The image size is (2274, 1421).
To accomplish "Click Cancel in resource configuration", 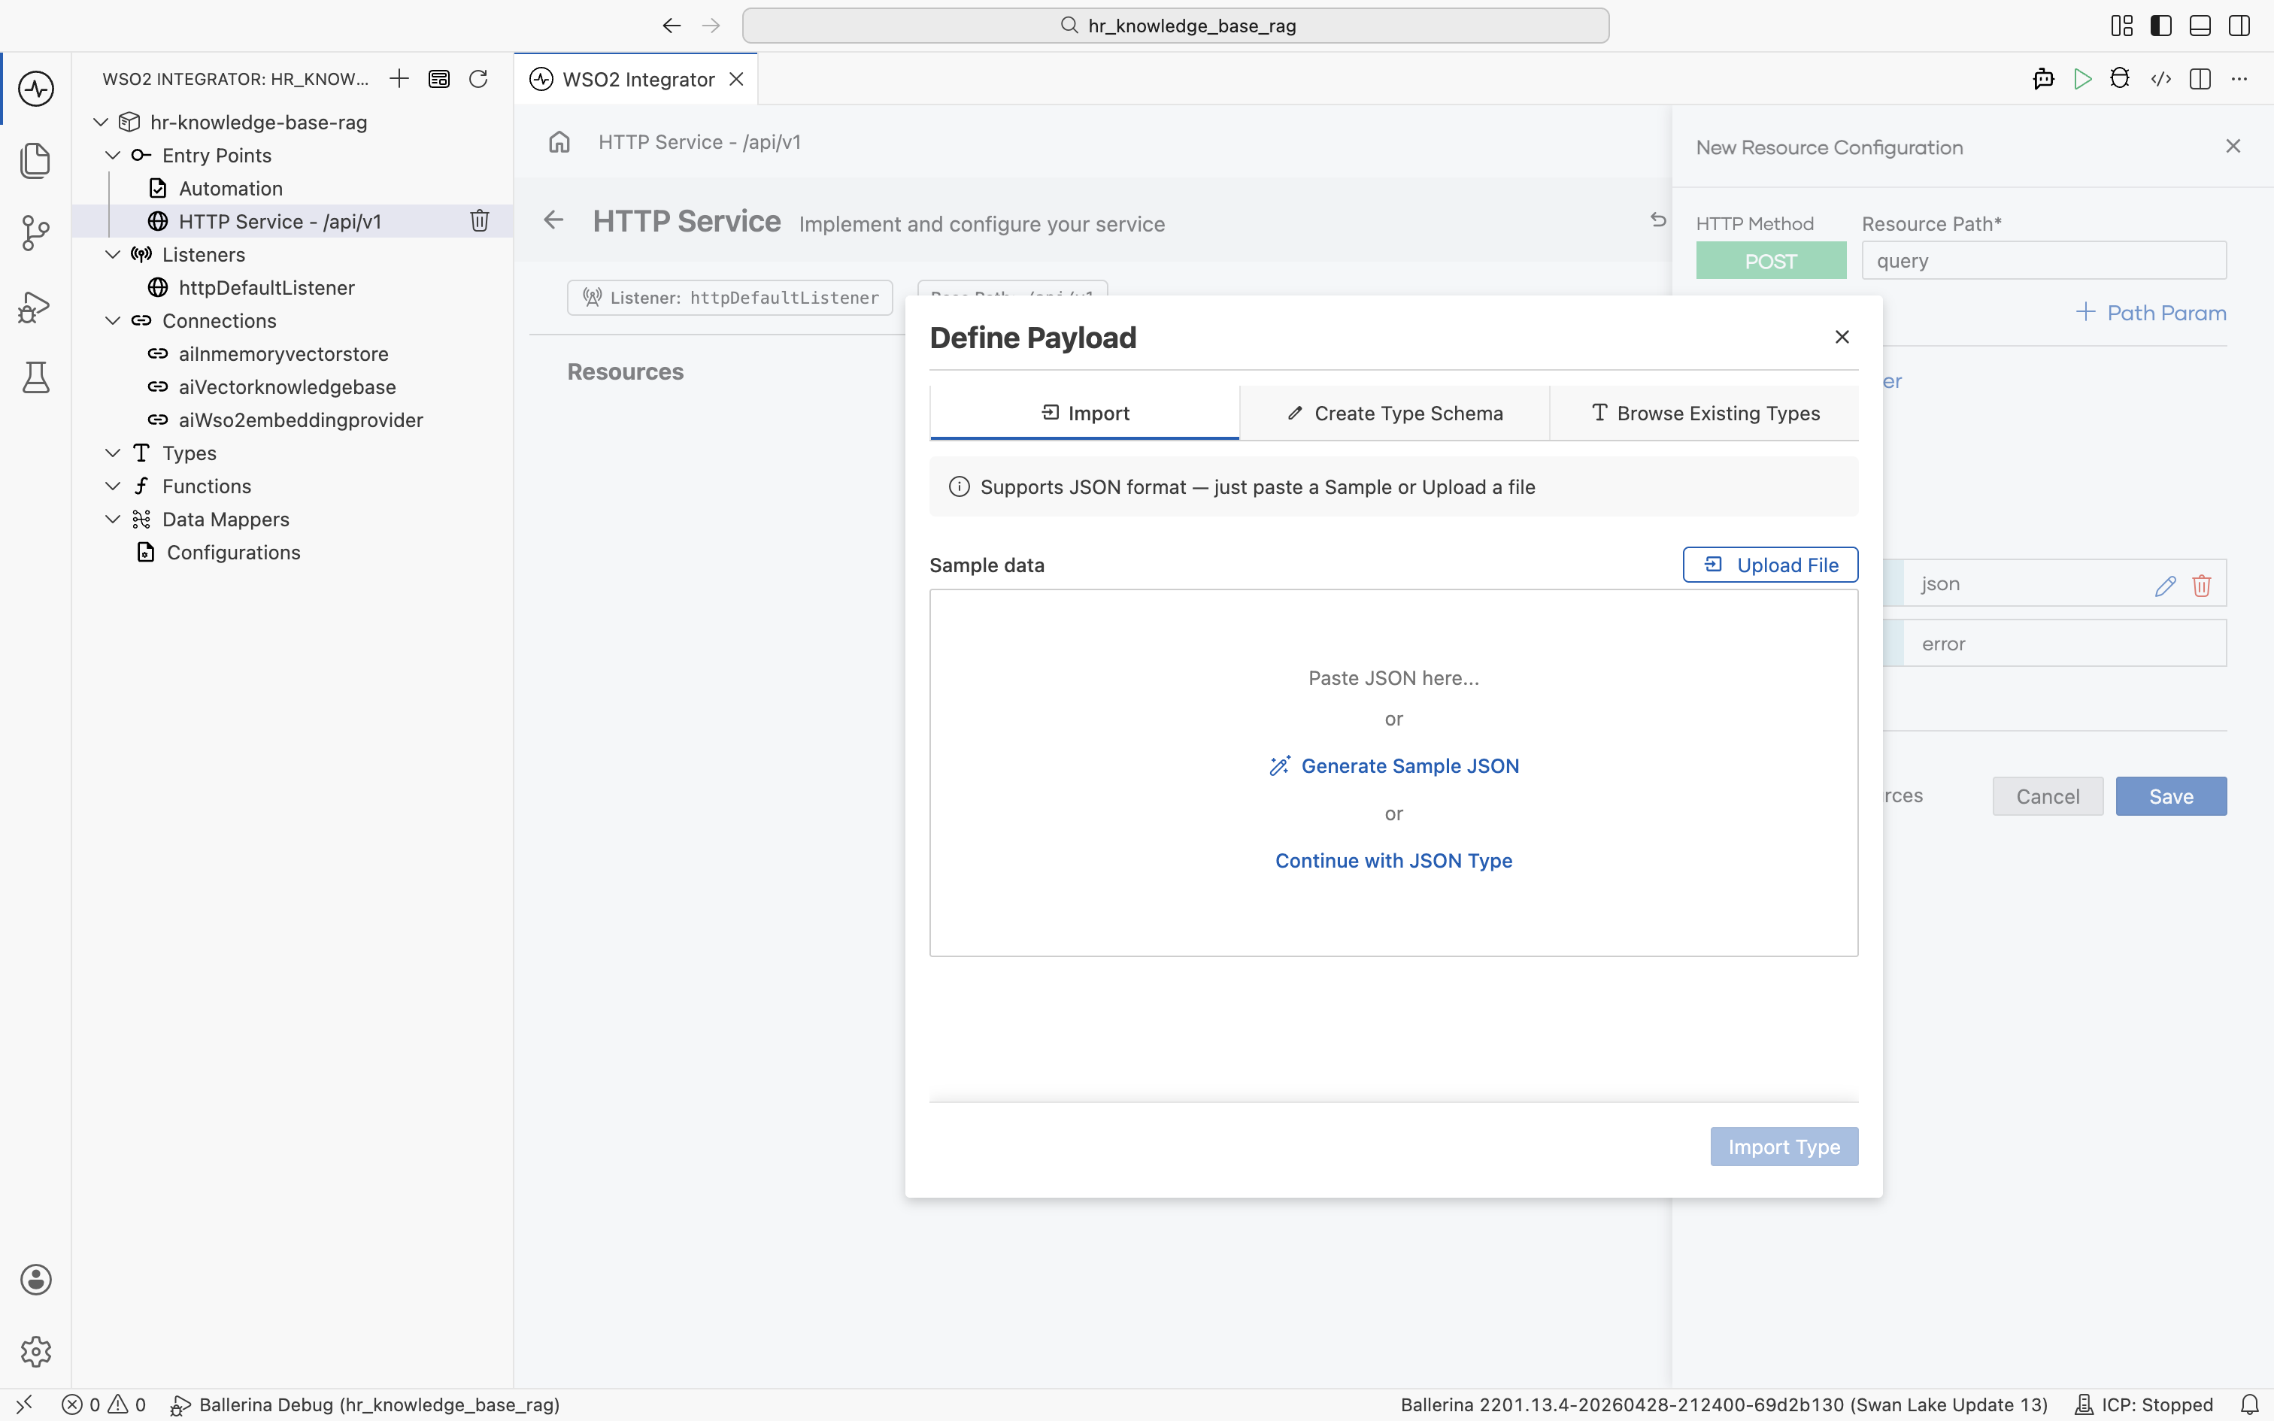I will [x=2048, y=796].
